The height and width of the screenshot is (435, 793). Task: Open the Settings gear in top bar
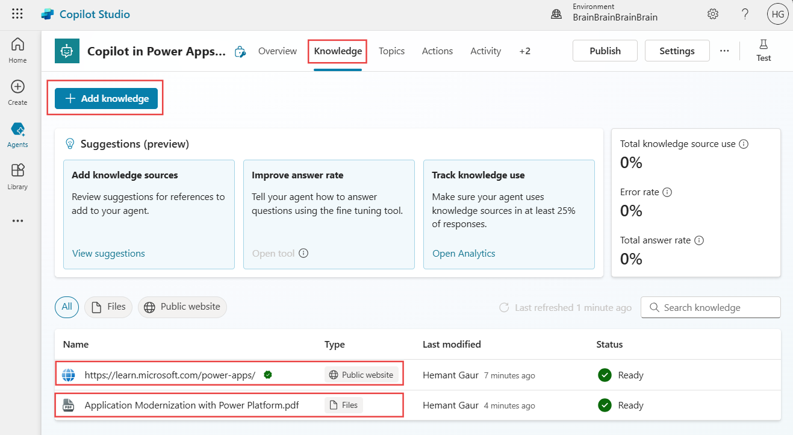pyautogui.click(x=713, y=14)
